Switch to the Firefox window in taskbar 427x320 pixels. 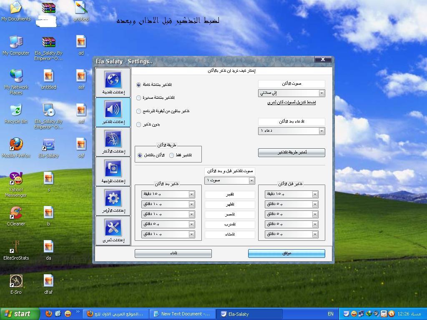tap(117, 314)
